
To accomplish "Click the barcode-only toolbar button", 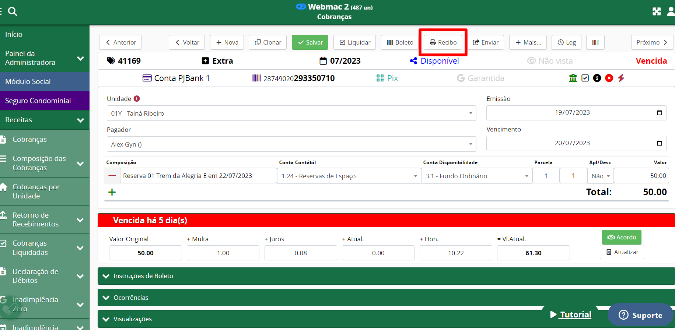I will coord(595,42).
